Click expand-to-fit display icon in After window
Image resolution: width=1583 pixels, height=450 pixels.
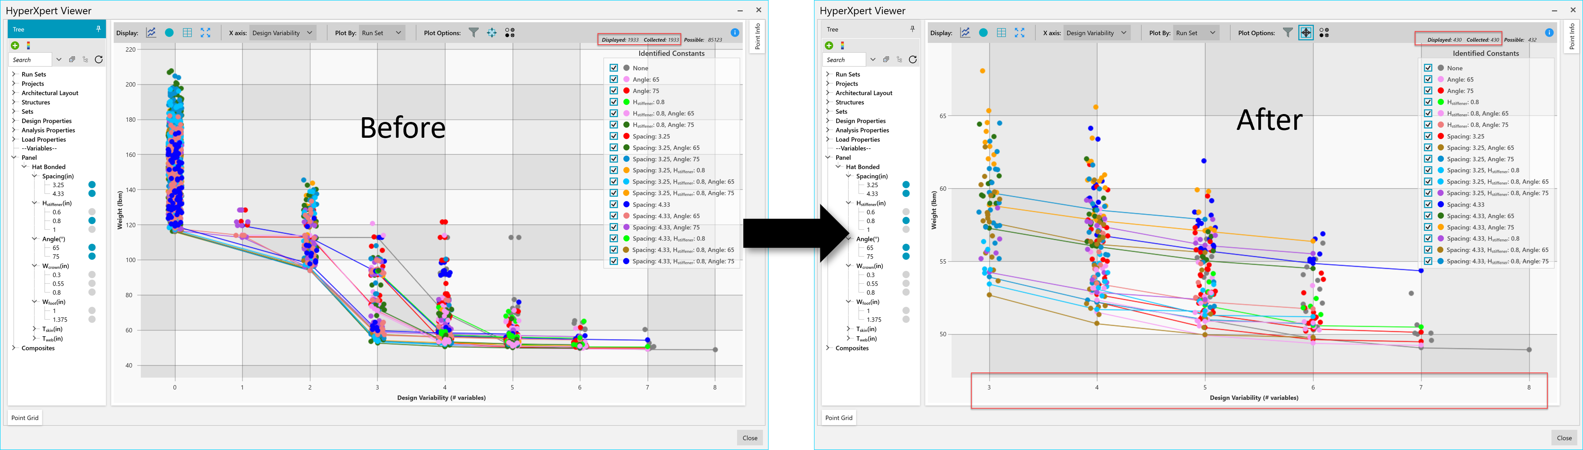[1019, 32]
